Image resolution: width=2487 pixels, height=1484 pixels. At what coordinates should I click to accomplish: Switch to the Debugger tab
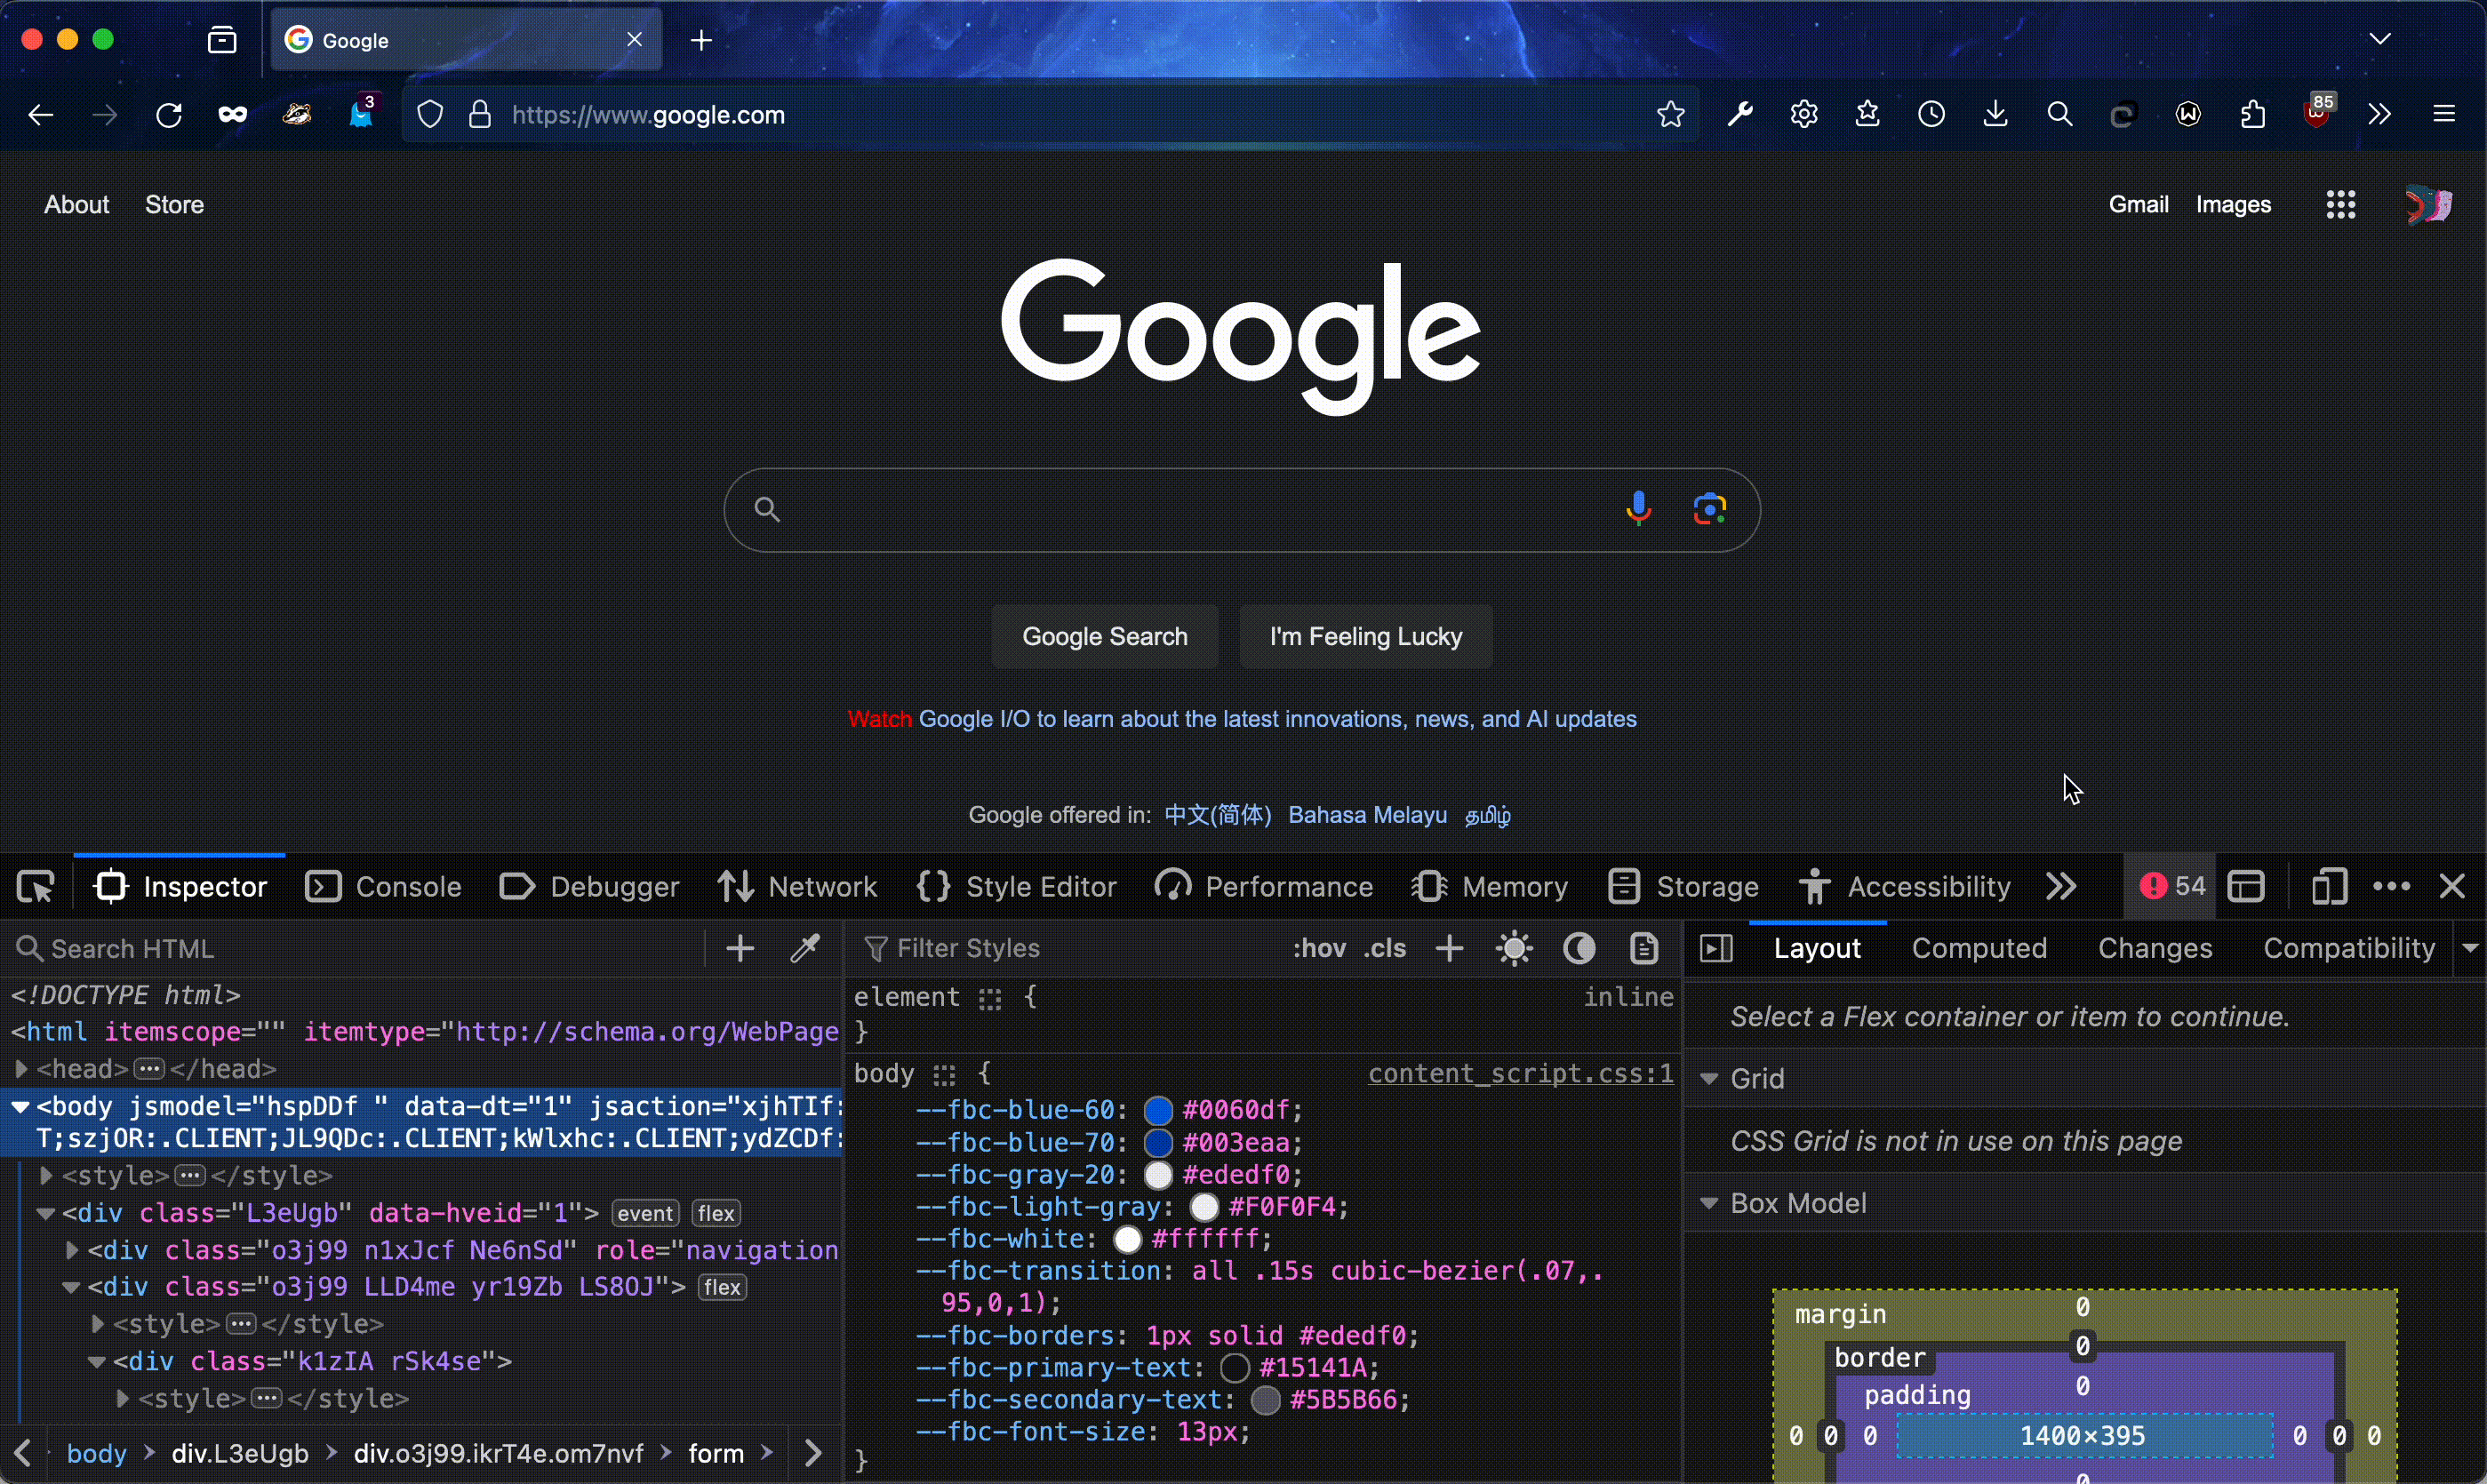point(589,887)
